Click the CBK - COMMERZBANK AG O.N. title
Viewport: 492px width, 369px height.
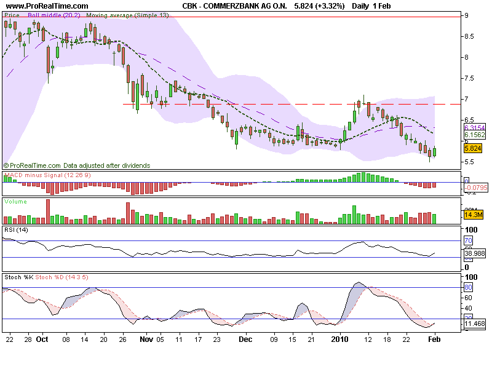tap(234, 6)
